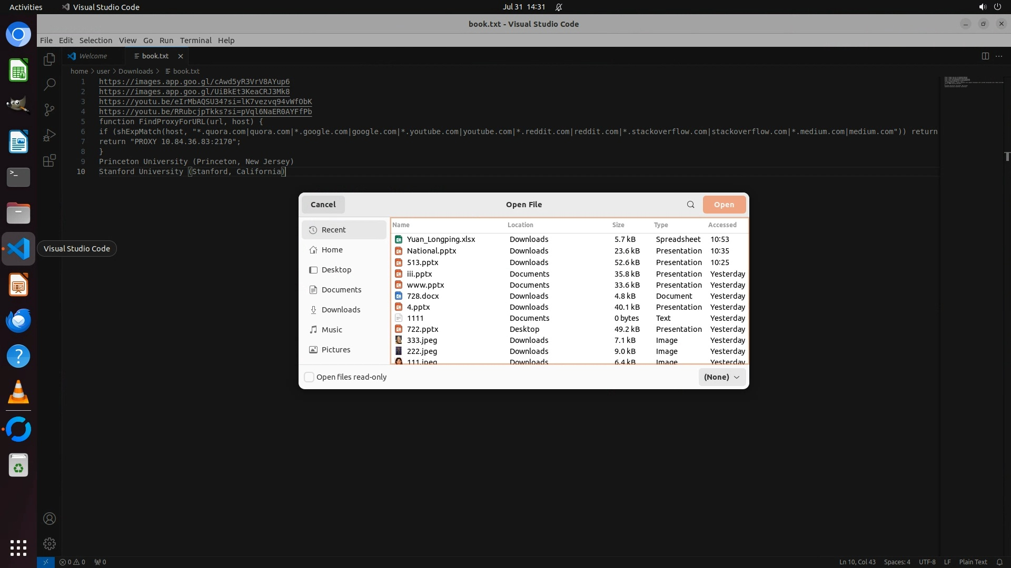Enable Open files read-only checkbox
This screenshot has width=1011, height=568.
pyautogui.click(x=310, y=377)
